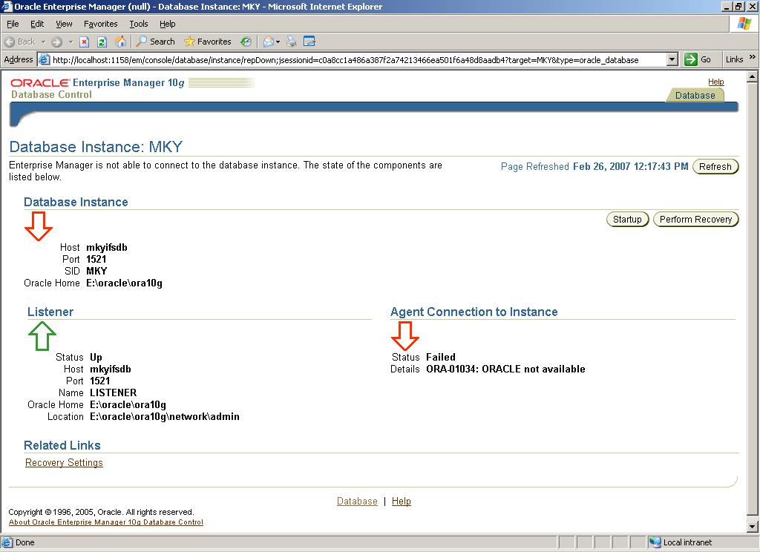Screen dimensions: 760x552
Task: Select the ORA-01034: ORACLE not available text
Action: point(505,369)
